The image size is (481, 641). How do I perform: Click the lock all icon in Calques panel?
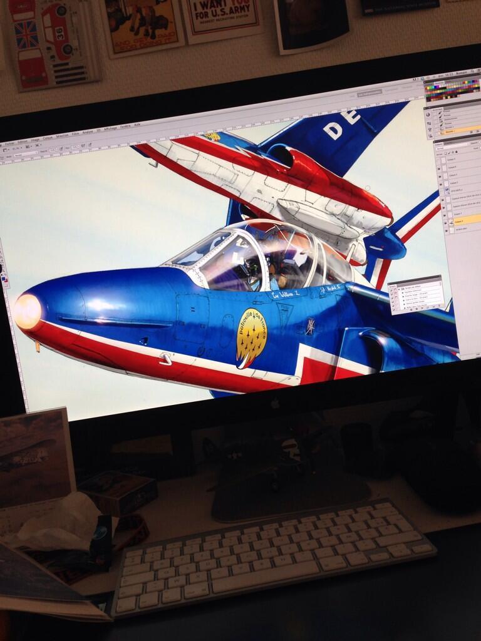(x=457, y=151)
